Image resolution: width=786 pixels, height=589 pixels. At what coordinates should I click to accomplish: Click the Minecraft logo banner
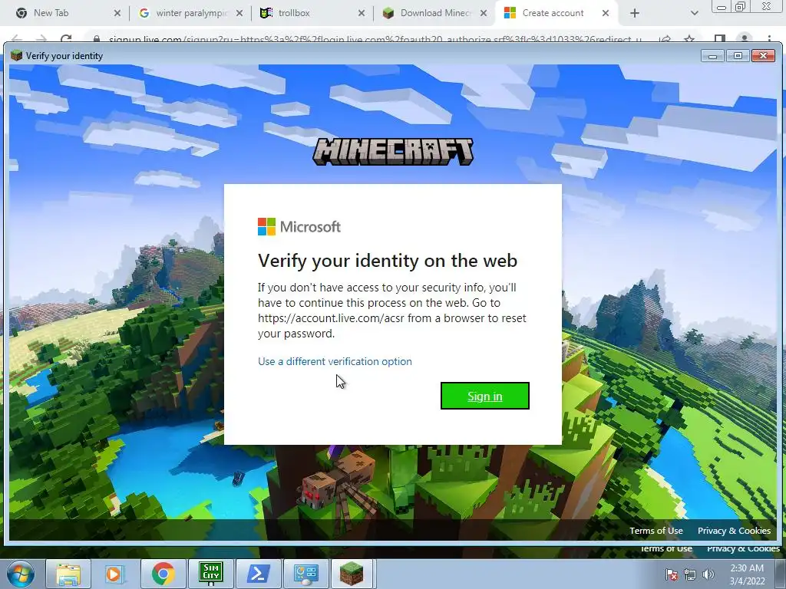tap(393, 152)
